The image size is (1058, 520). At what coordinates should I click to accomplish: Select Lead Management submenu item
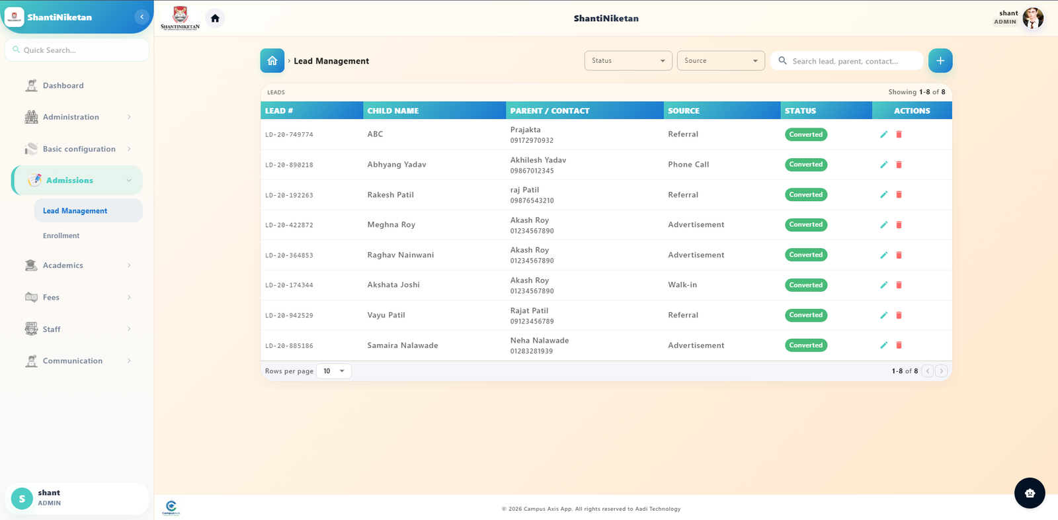point(88,210)
